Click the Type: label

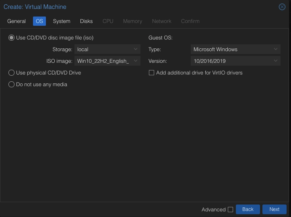155,50
